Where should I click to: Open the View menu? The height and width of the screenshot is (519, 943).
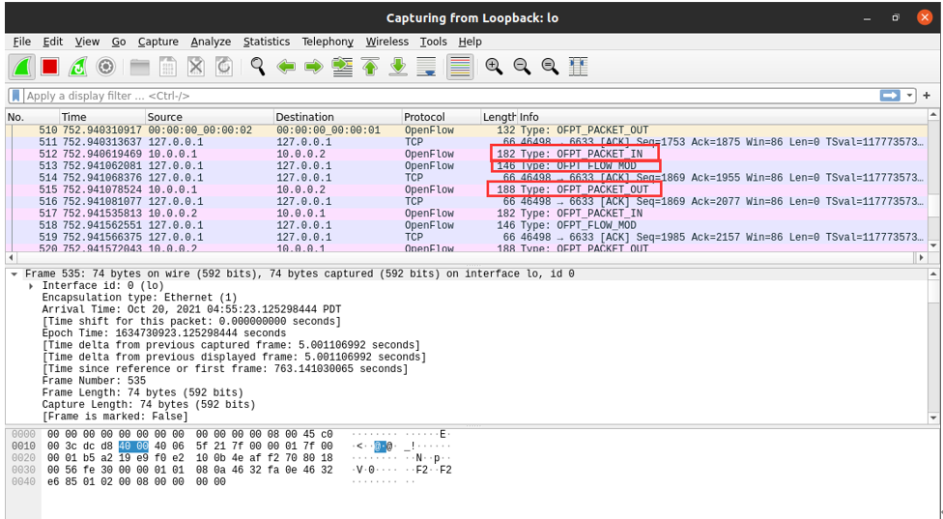point(87,42)
